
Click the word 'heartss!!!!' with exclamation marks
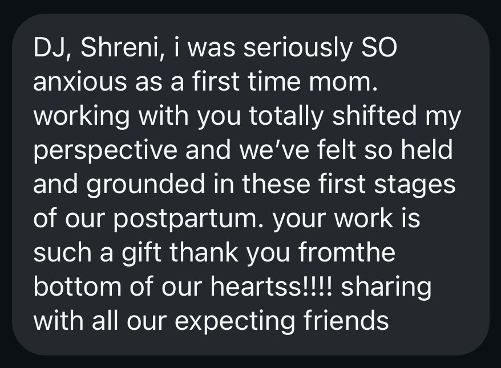click(272, 287)
